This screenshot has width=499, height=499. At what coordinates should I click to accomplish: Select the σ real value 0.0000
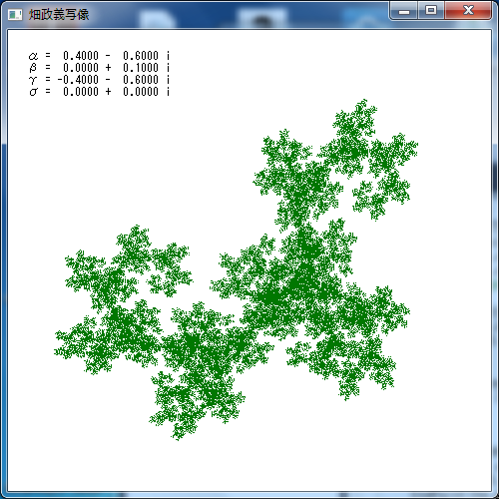point(81,92)
